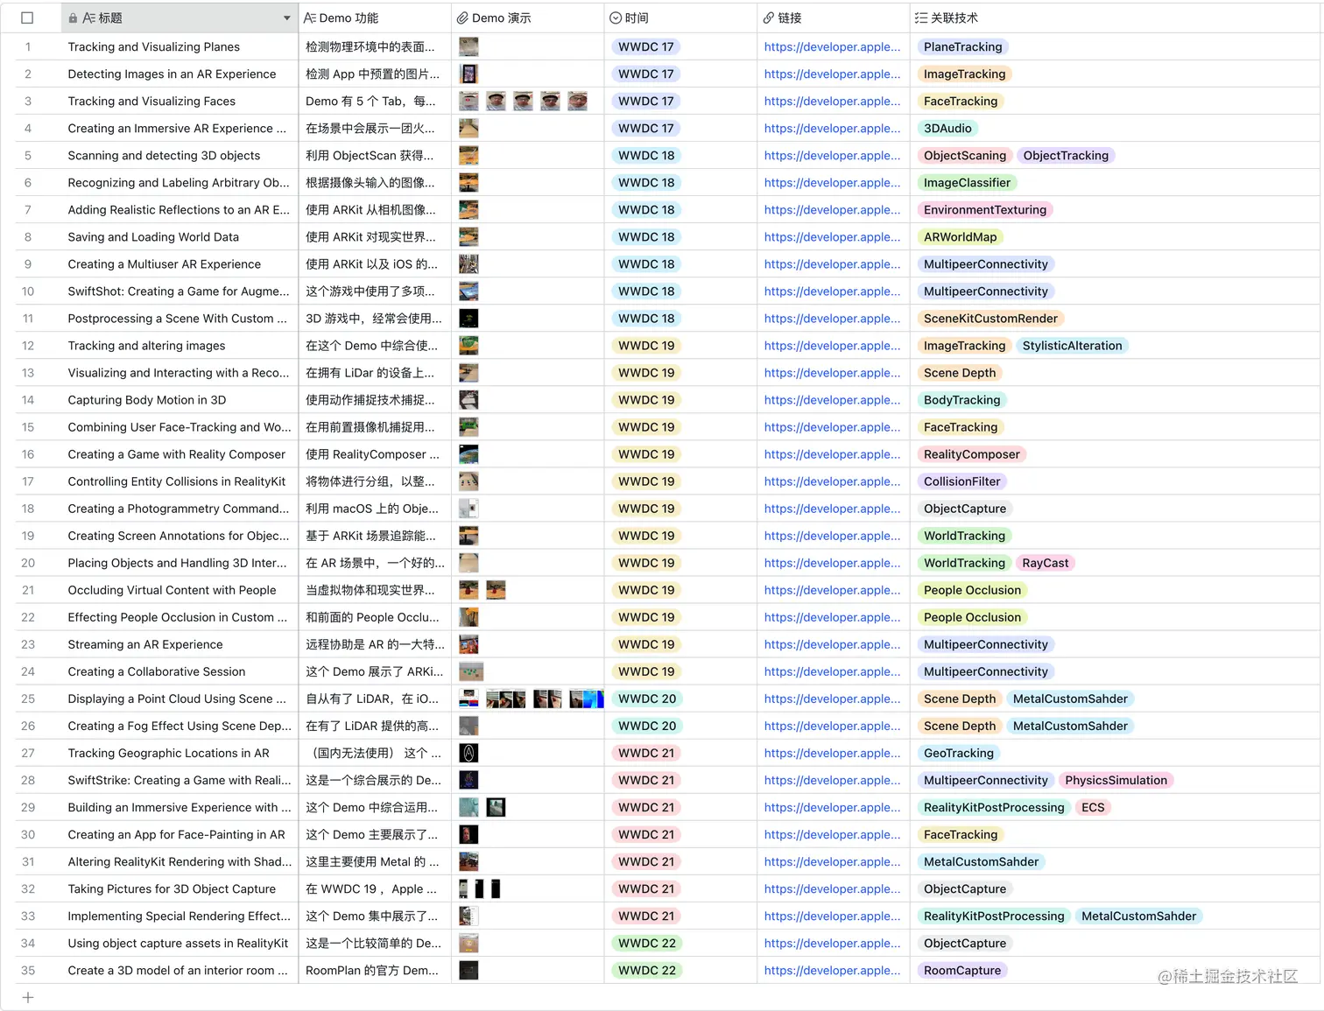
Task: Click the StylisticAlteration tag
Action: tap(1072, 346)
